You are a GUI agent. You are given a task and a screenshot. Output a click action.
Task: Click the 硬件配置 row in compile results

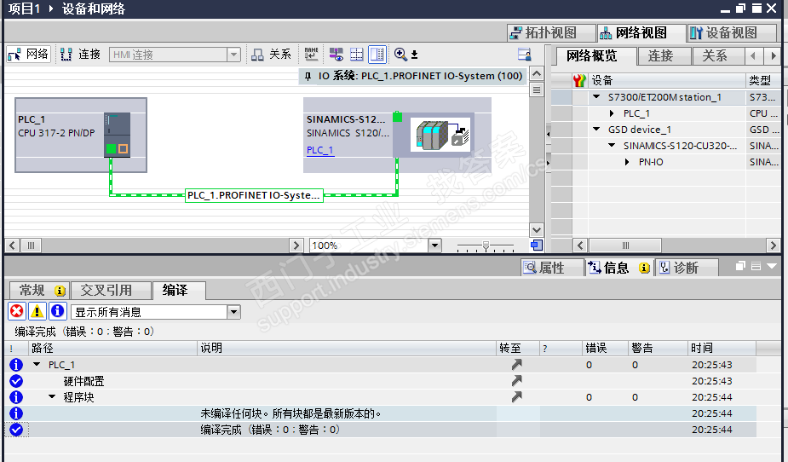[x=381, y=381]
